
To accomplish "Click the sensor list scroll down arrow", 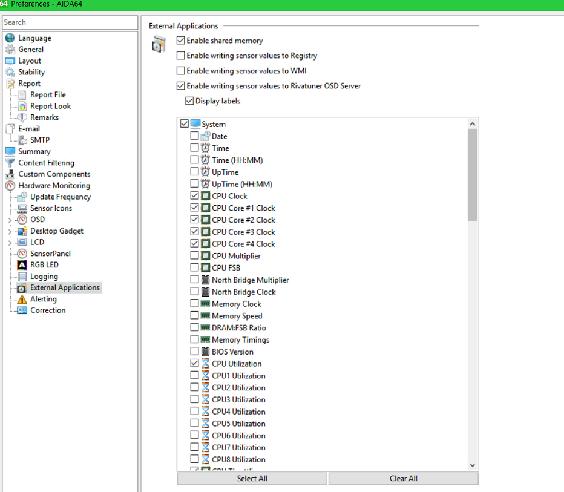I will click(473, 465).
